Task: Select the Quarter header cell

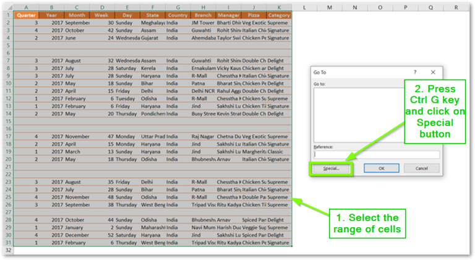Action: click(27, 15)
